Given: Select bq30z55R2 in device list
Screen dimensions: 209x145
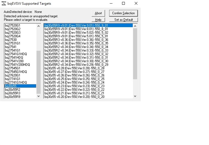Looking at the screenshot, I should point(20,90).
